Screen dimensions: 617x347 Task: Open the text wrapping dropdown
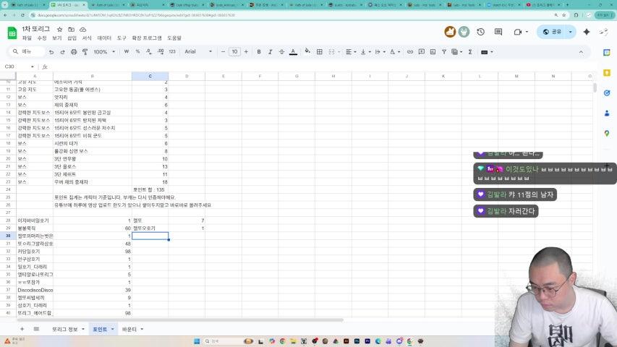click(x=380, y=52)
